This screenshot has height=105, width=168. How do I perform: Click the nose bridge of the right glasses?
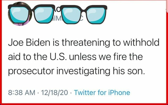pos(83,10)
